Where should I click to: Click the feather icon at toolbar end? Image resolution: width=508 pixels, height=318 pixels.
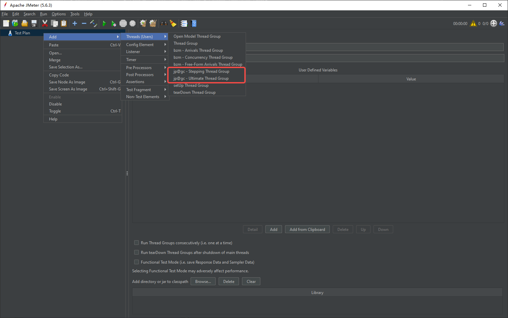point(502,23)
